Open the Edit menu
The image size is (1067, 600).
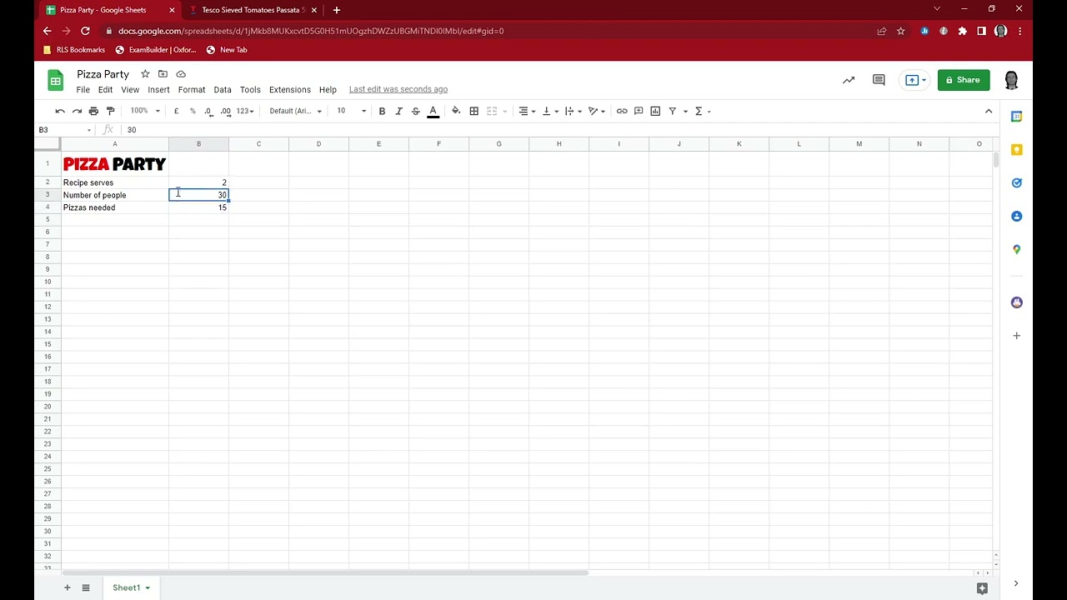coord(105,89)
